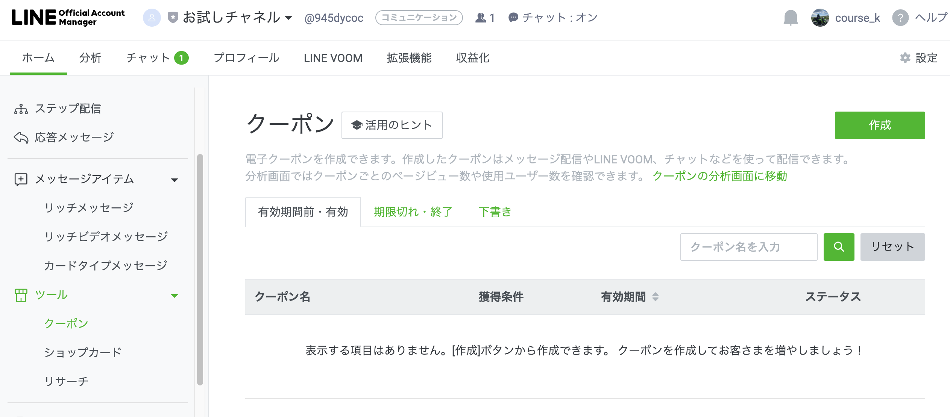Click the ツール shop icon

21,295
